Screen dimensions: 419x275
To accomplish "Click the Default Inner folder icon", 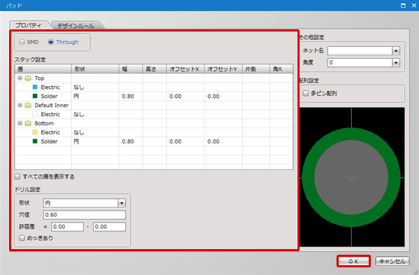I will [x=28, y=105].
